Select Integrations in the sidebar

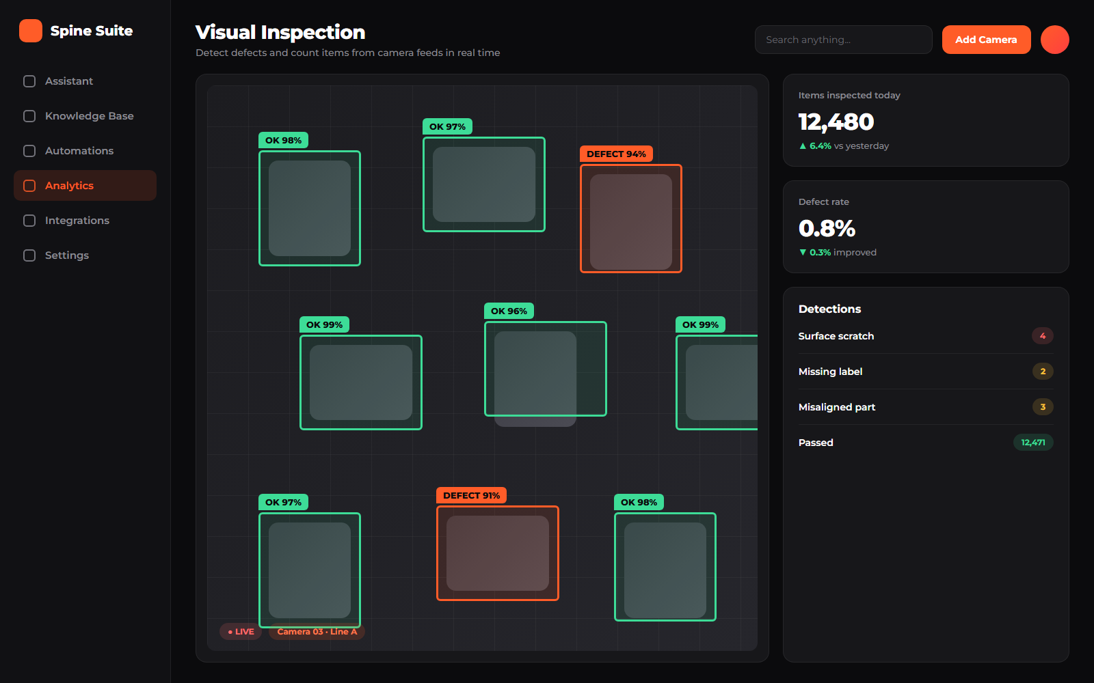(x=85, y=221)
